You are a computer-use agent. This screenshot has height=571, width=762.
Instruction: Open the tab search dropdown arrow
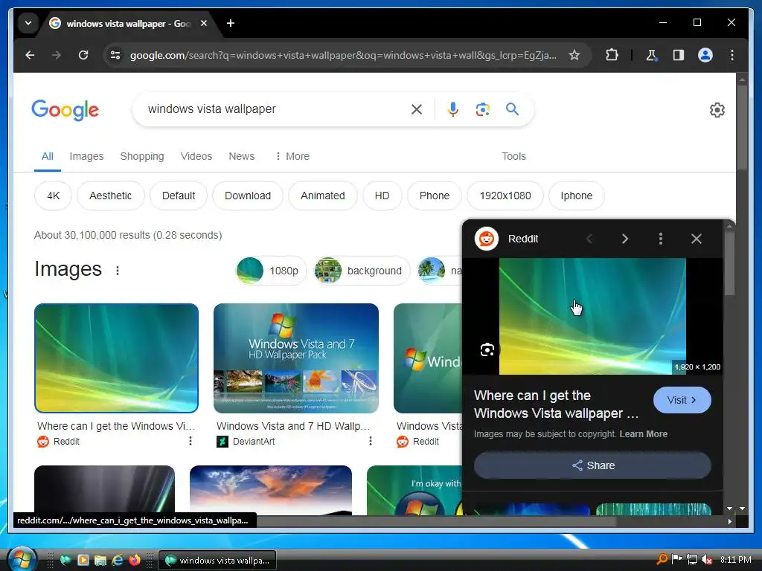coord(28,23)
